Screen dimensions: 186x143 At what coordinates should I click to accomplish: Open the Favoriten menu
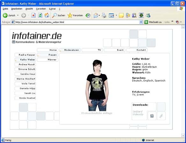pos(41,9)
